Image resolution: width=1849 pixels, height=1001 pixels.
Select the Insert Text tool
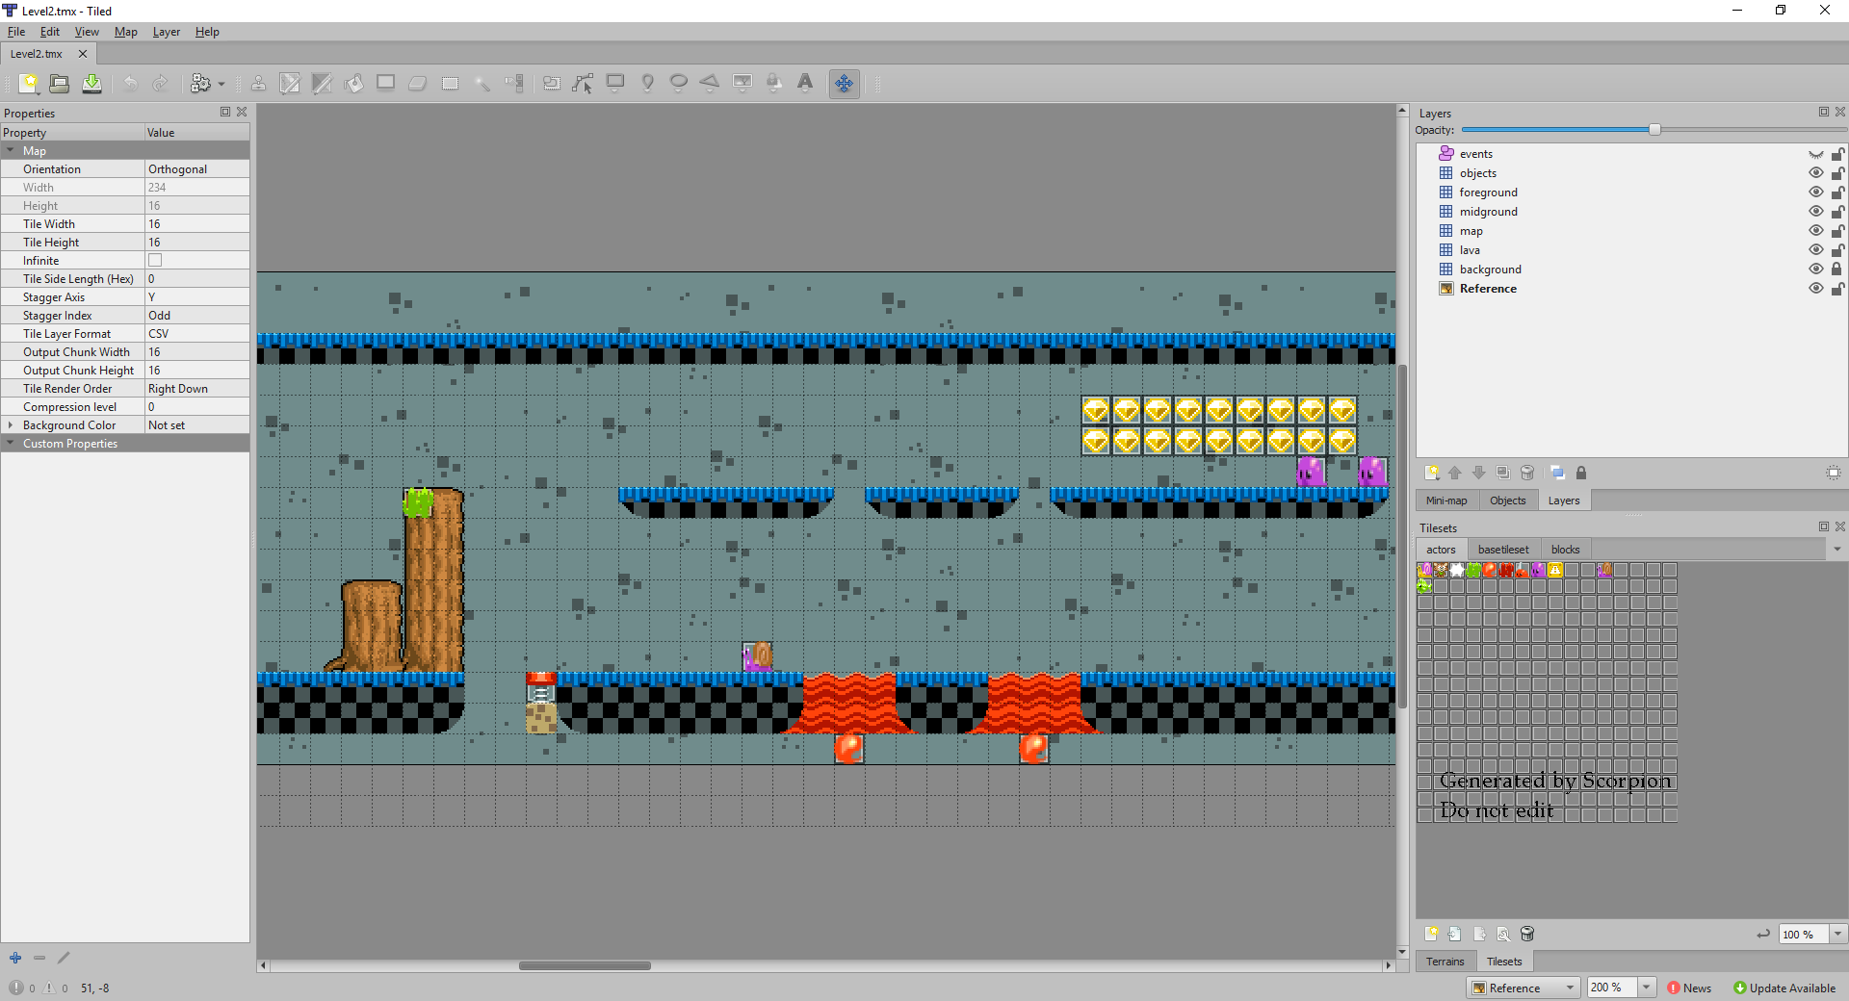pos(805,83)
